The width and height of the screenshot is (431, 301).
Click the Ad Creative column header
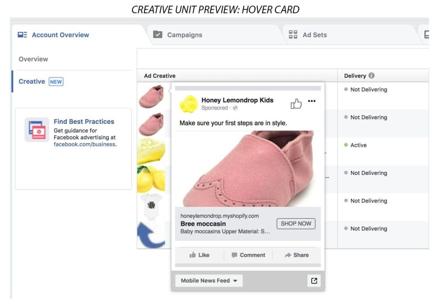[x=160, y=76]
